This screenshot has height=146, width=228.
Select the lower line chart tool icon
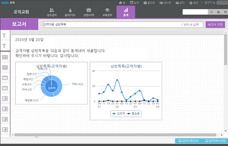tap(5, 88)
